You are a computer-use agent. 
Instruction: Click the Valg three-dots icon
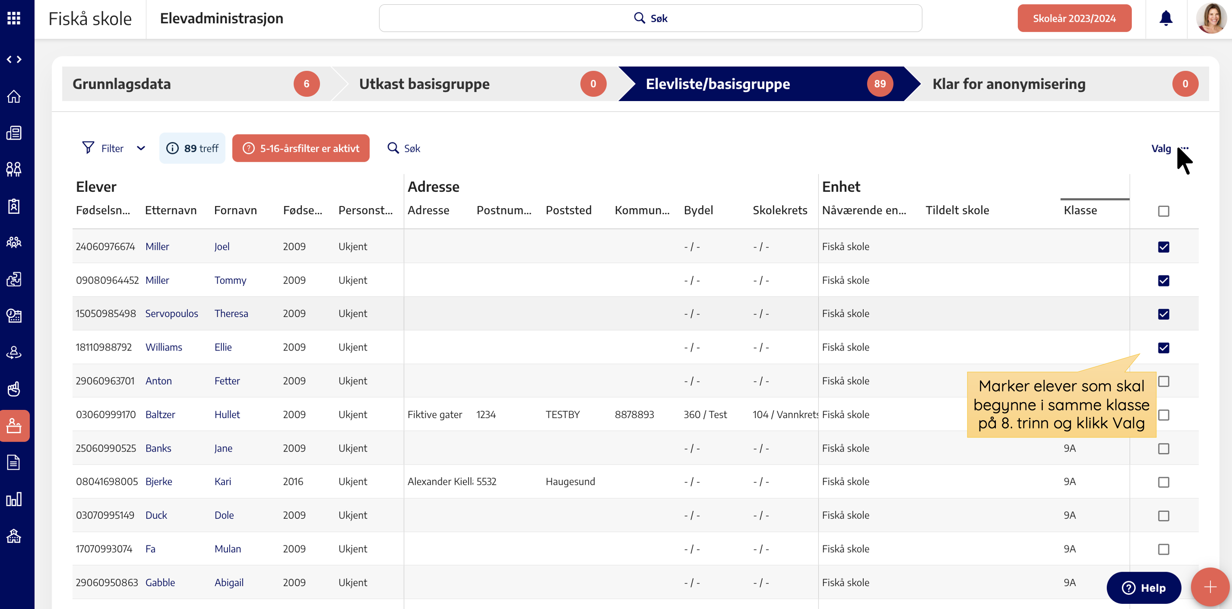coord(1184,148)
